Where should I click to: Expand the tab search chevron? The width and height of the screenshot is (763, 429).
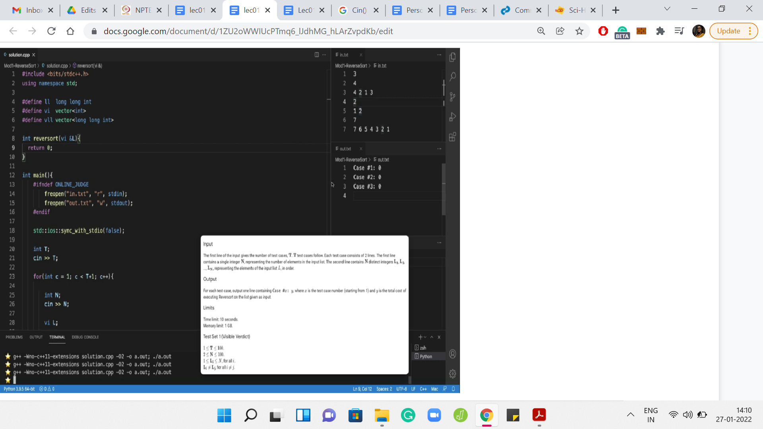[x=667, y=9]
